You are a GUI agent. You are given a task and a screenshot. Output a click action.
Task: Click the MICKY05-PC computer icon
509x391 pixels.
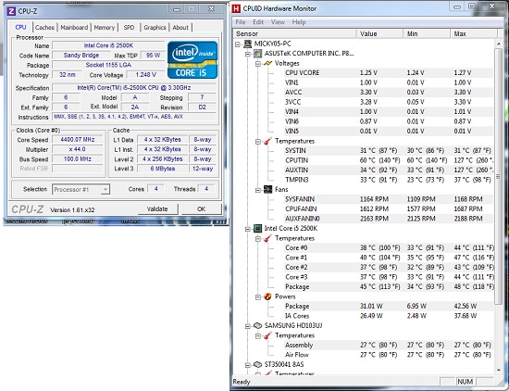[248, 44]
